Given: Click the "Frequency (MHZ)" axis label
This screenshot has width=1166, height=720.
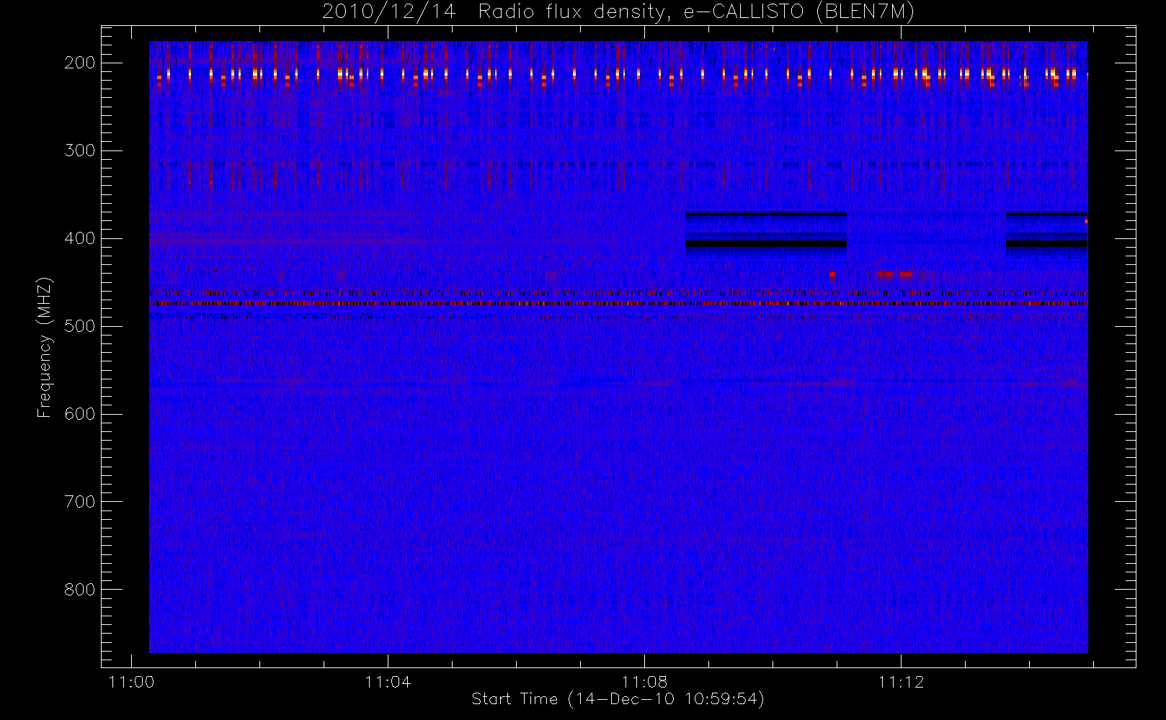Looking at the screenshot, I should tap(45, 348).
